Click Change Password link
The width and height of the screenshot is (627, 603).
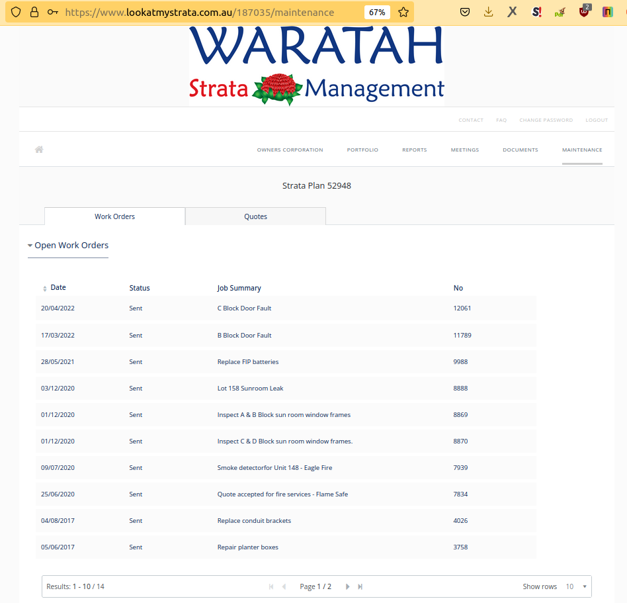(x=546, y=120)
